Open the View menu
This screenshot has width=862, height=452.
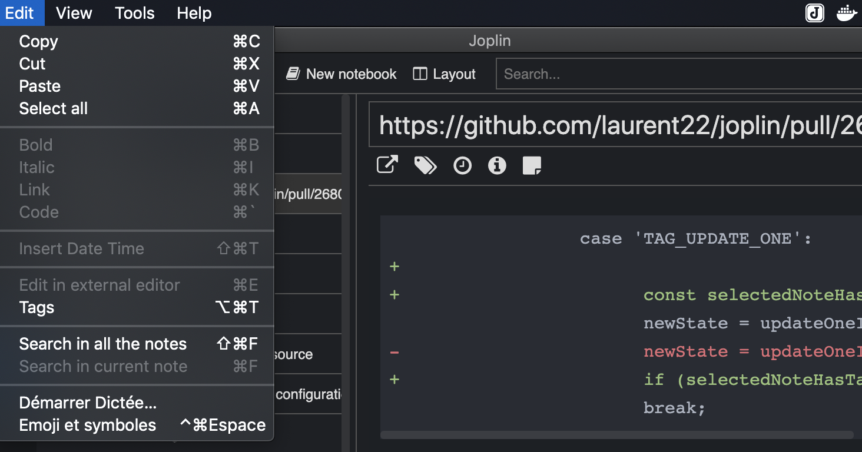click(74, 13)
